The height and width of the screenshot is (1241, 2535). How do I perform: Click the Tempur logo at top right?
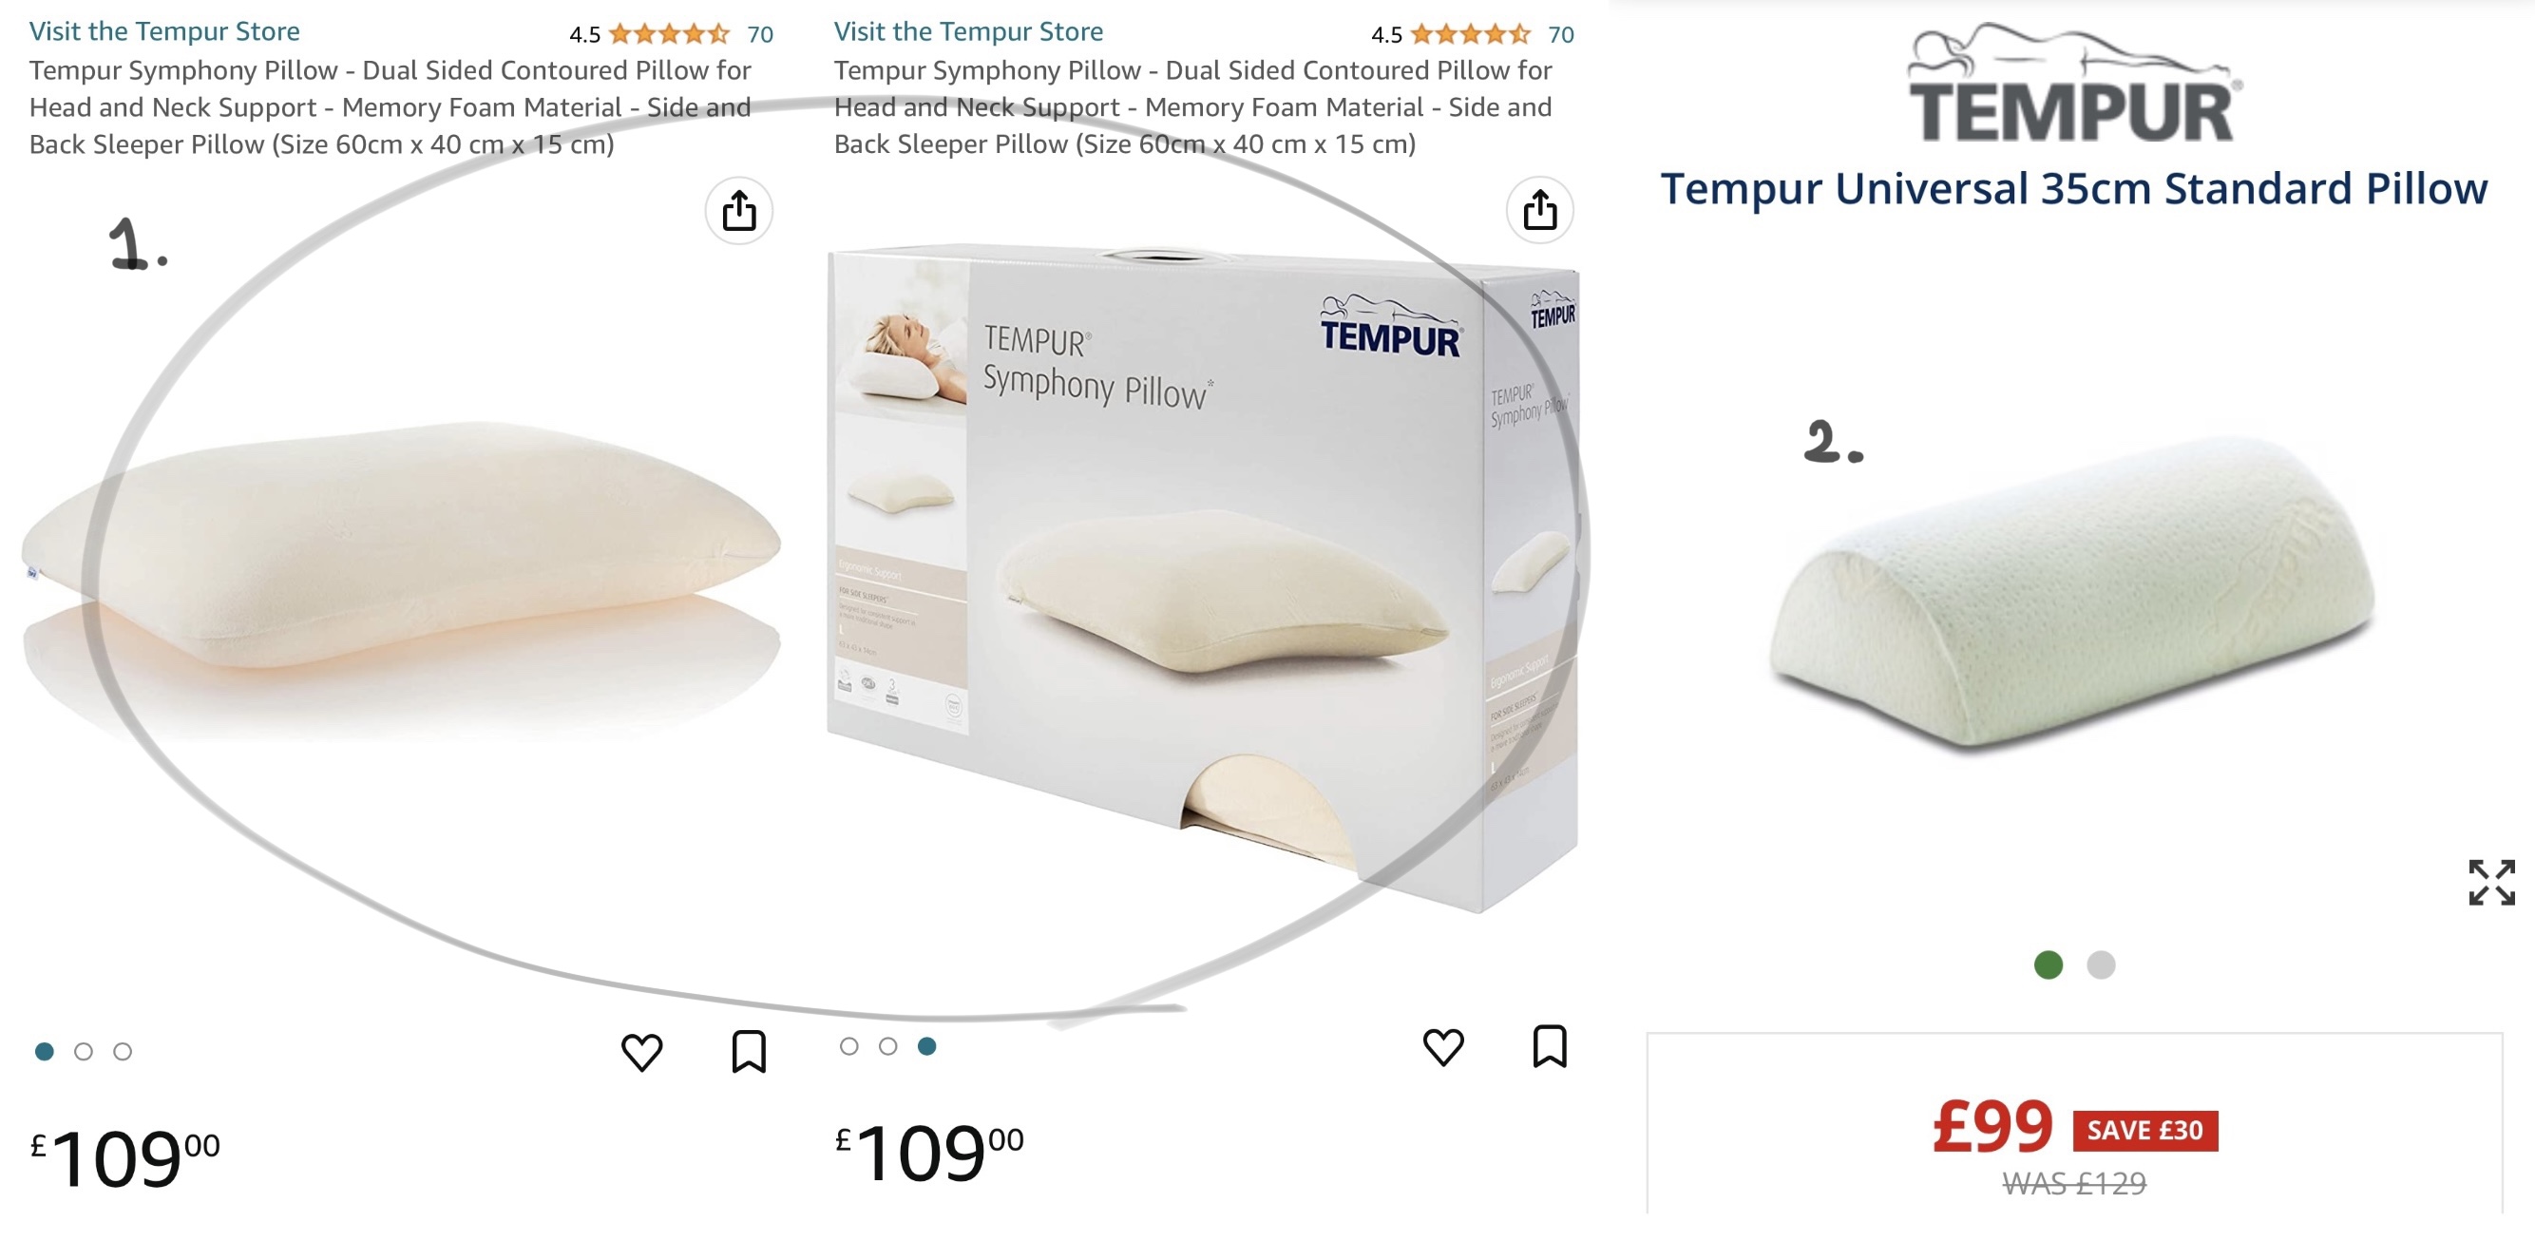click(x=2073, y=83)
